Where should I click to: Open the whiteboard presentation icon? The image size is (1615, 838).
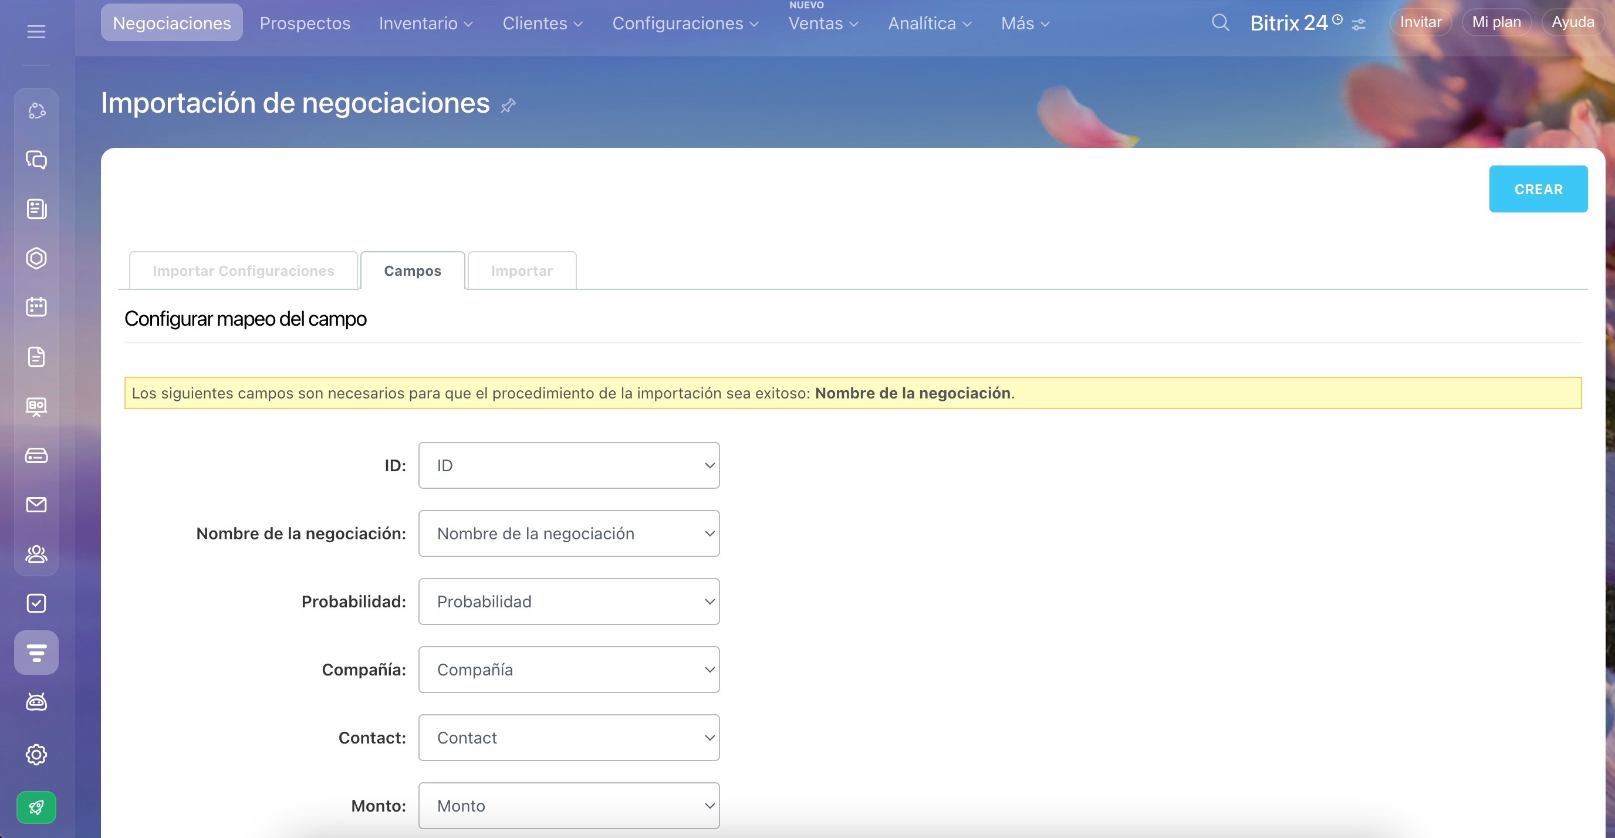click(x=36, y=406)
